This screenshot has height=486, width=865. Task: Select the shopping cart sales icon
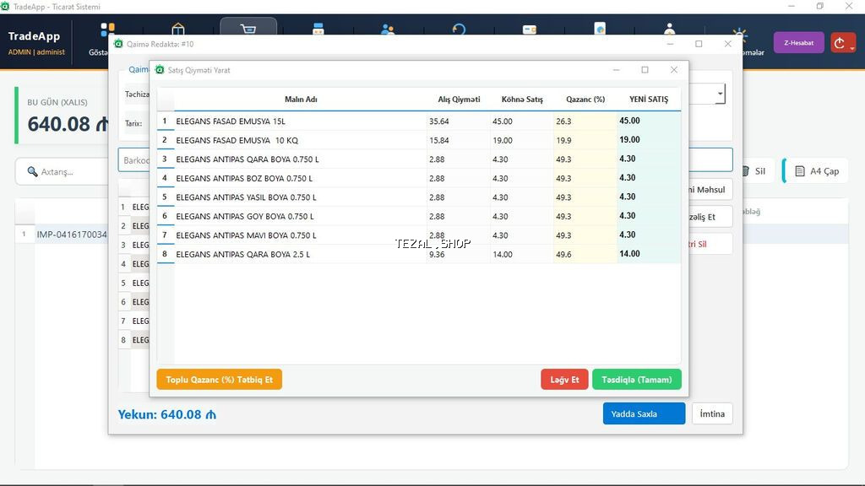247,29
